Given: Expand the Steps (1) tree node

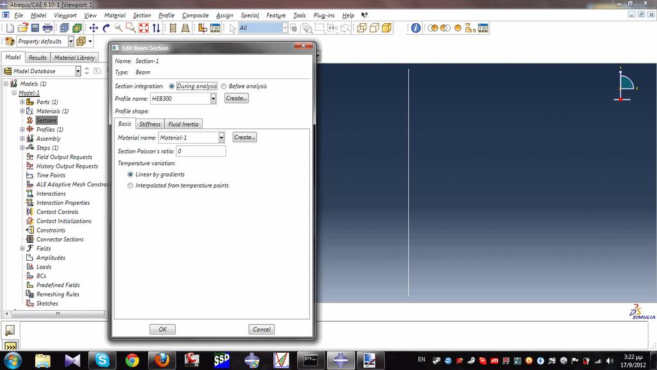Looking at the screenshot, I should (x=22, y=148).
